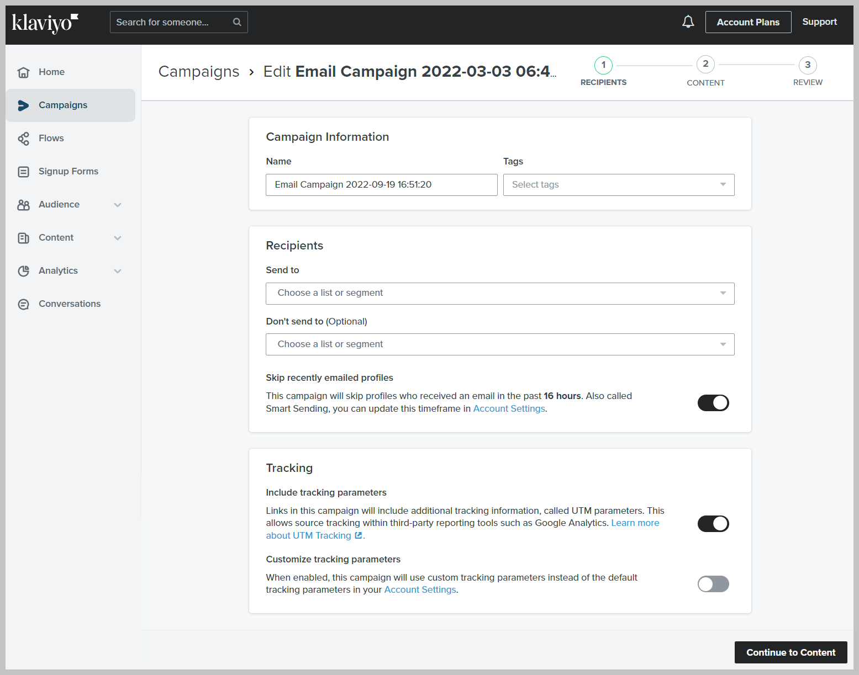Open the Support link
The image size is (859, 675).
[819, 22]
